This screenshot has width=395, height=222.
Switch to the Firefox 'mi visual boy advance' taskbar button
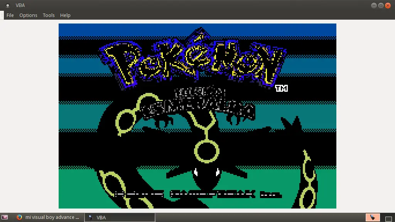click(x=48, y=217)
